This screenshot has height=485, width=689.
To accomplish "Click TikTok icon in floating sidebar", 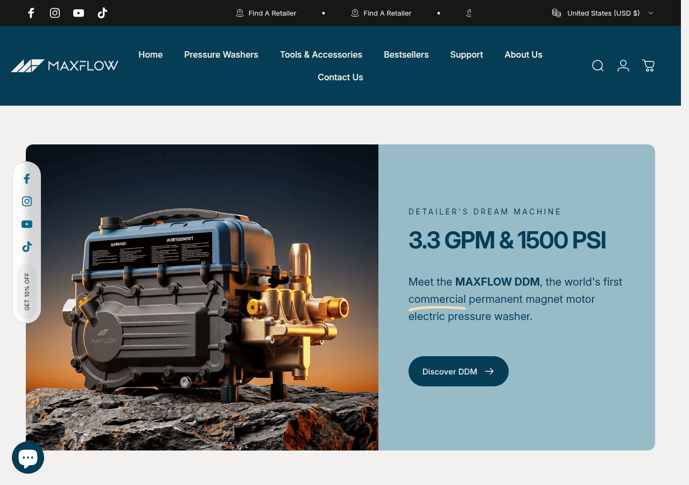I will click(27, 247).
